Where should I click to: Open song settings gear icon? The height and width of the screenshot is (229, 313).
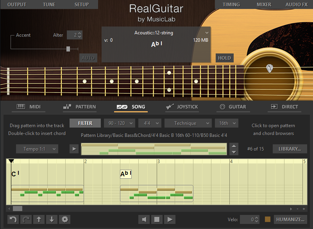[64, 219]
